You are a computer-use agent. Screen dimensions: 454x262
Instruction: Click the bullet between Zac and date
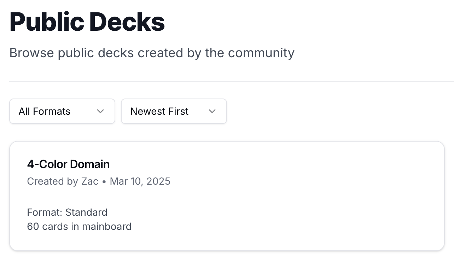coord(105,181)
